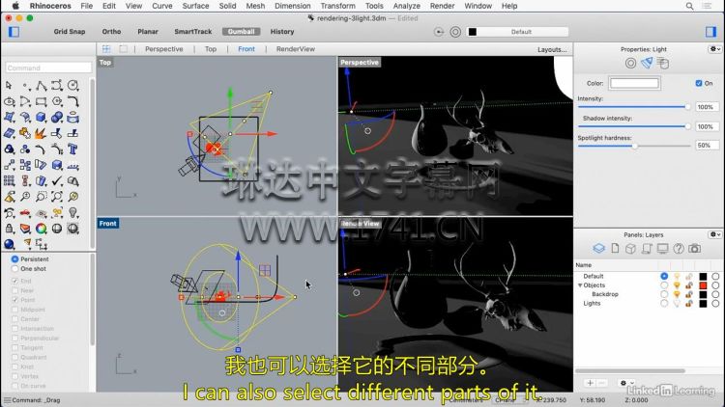Click the Lock objects tool
The width and height of the screenshot is (725, 407).
[x=10, y=229]
